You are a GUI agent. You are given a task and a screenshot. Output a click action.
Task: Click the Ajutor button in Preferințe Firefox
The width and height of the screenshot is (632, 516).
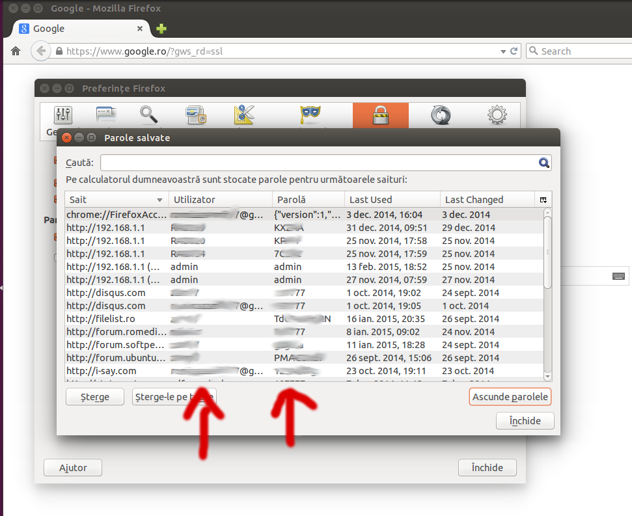pos(73,468)
